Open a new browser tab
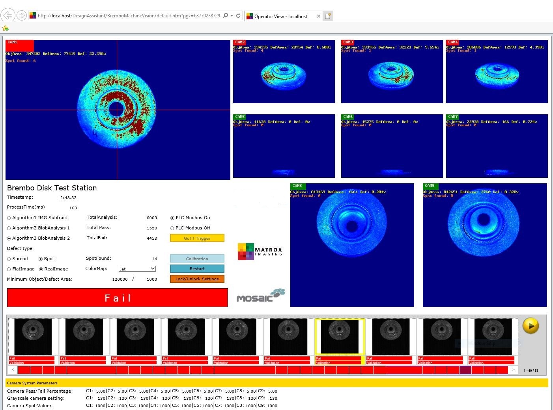Image resolution: width=553 pixels, height=410 pixels. click(x=328, y=16)
